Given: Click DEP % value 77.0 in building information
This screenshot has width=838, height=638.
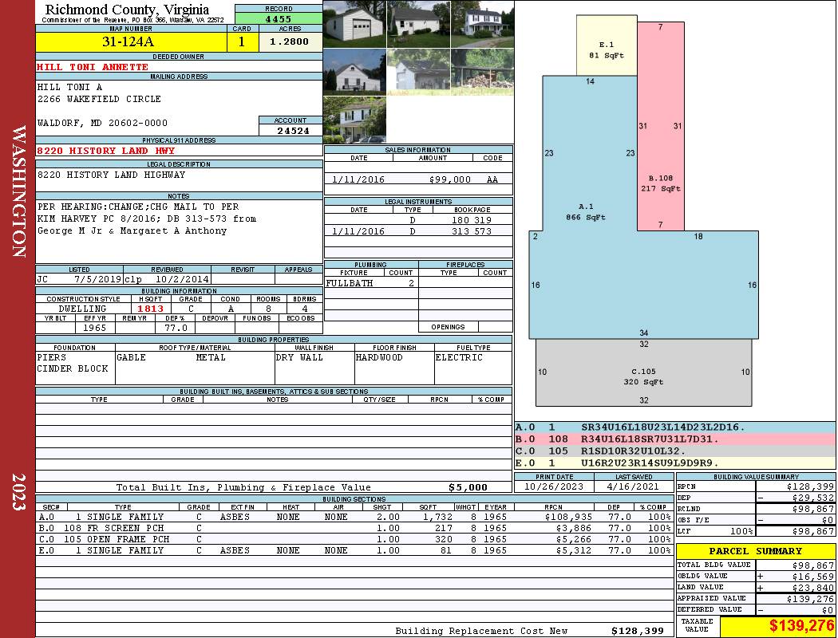Looking at the screenshot, I should pos(176,328).
